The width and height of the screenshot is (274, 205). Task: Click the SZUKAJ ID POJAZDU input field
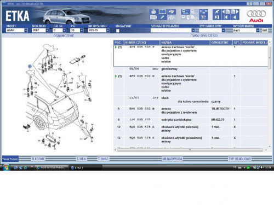pos(171,31)
